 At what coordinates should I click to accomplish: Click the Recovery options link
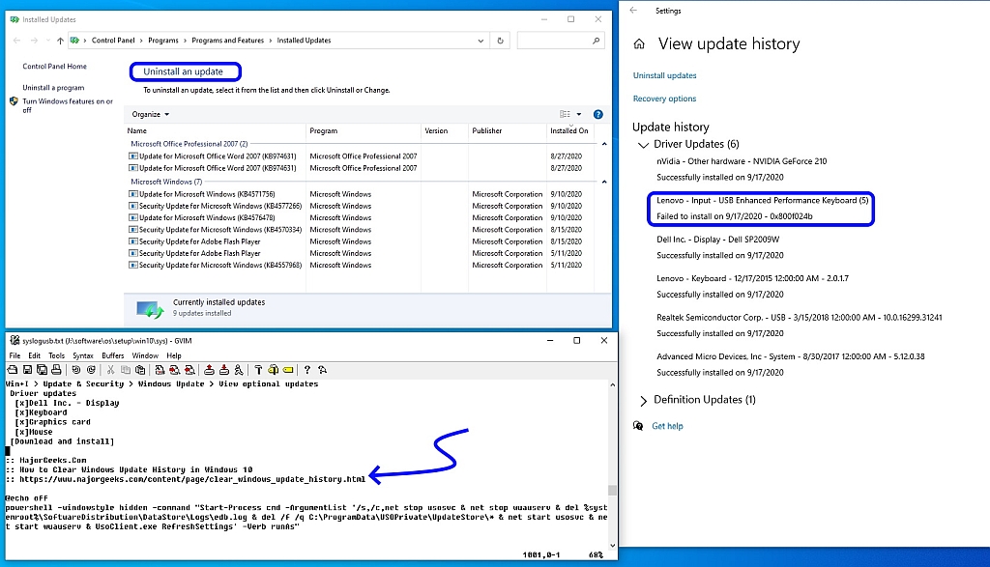tap(664, 99)
